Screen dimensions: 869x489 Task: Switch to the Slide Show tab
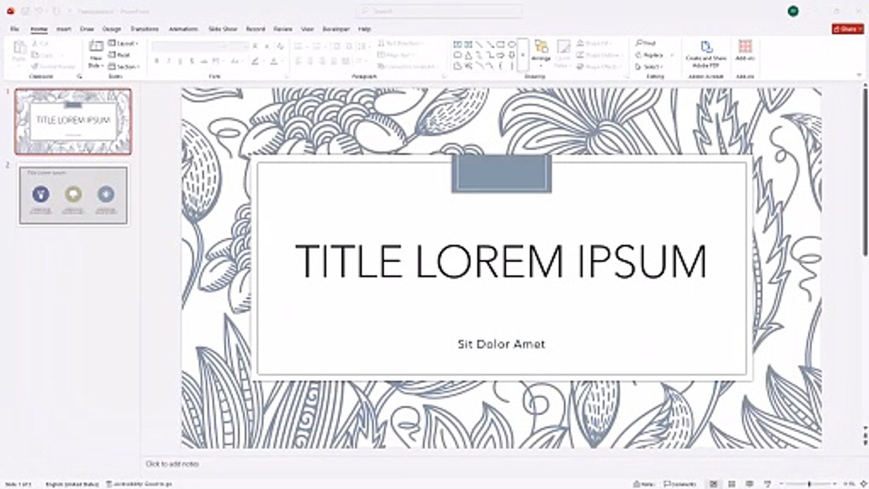pos(223,29)
